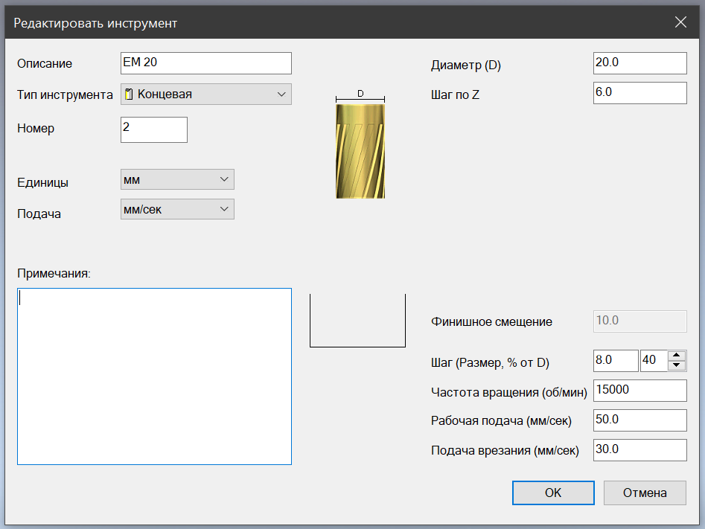Increase step percent with up spinner arrow
This screenshot has width=705, height=529.
(676, 356)
